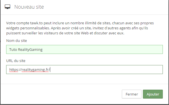Place cursor on RealityGaming in the name field
The width and height of the screenshot is (169, 105).
(x=30, y=50)
